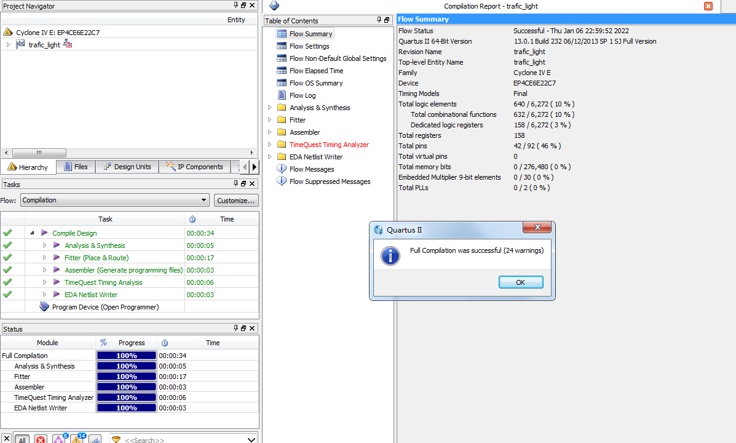Expand the Analysis & Synthesis task

pyautogui.click(x=45, y=245)
